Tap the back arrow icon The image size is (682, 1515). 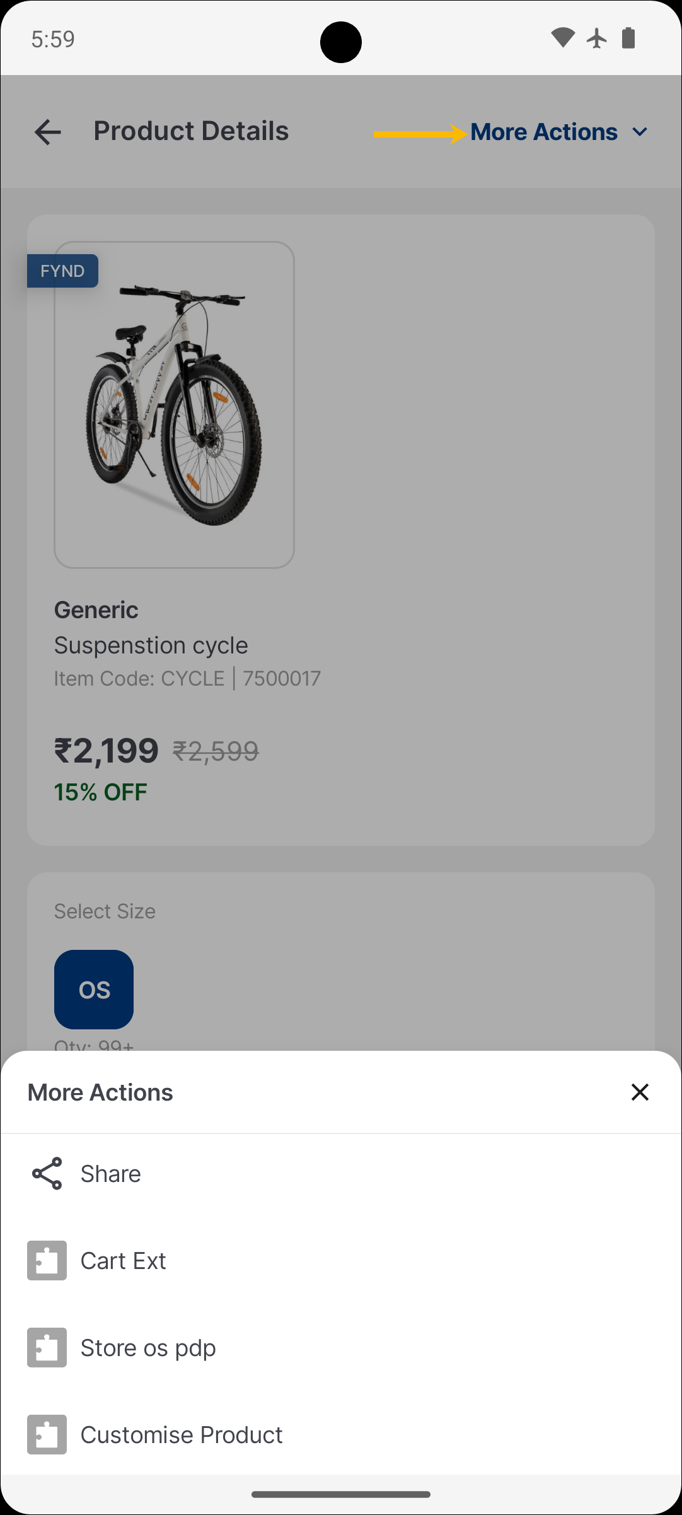(48, 132)
